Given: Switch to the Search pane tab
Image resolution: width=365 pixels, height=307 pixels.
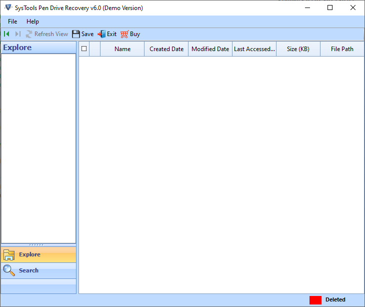Looking at the screenshot, I should [x=38, y=270].
